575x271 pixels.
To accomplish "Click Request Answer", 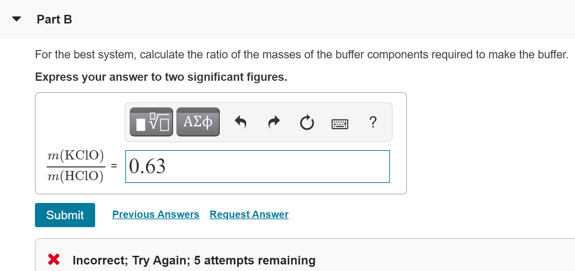I will tap(249, 214).
